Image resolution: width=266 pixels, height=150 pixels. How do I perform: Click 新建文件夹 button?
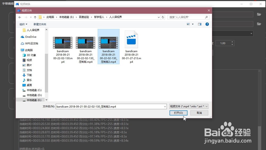tap(40, 24)
